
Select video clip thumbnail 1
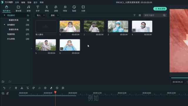70,26
